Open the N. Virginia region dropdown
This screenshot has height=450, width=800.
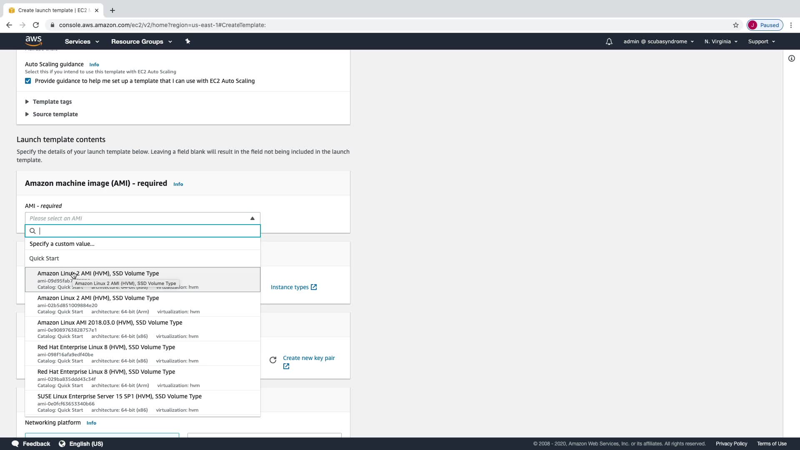pos(720,42)
